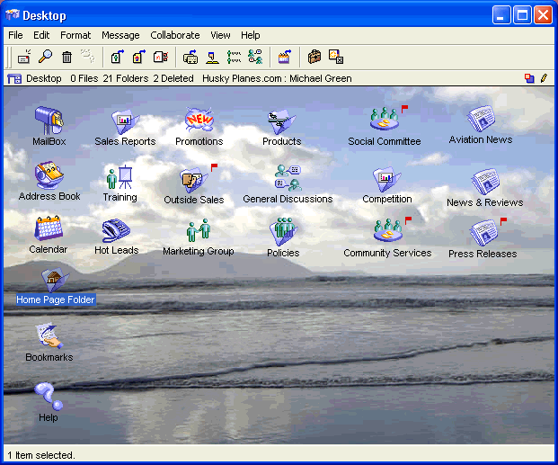Click the pencil icon in status bar
The width and height of the screenshot is (558, 465).
544,79
